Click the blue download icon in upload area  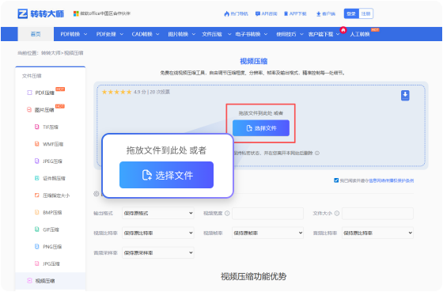pyautogui.click(x=405, y=95)
